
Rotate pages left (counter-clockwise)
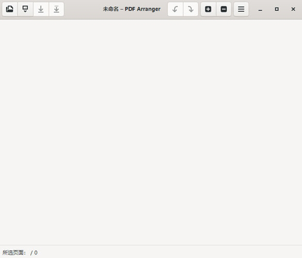(176, 9)
